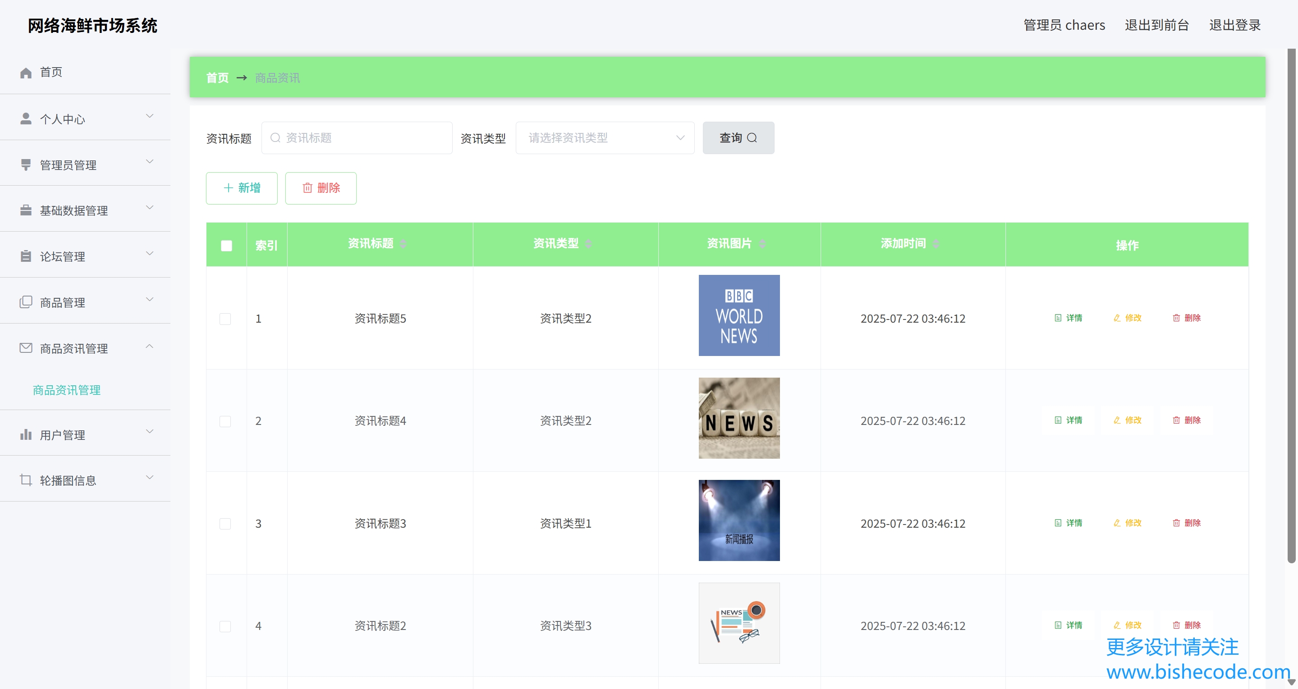Toggle the select-all header checkbox

coord(226,246)
